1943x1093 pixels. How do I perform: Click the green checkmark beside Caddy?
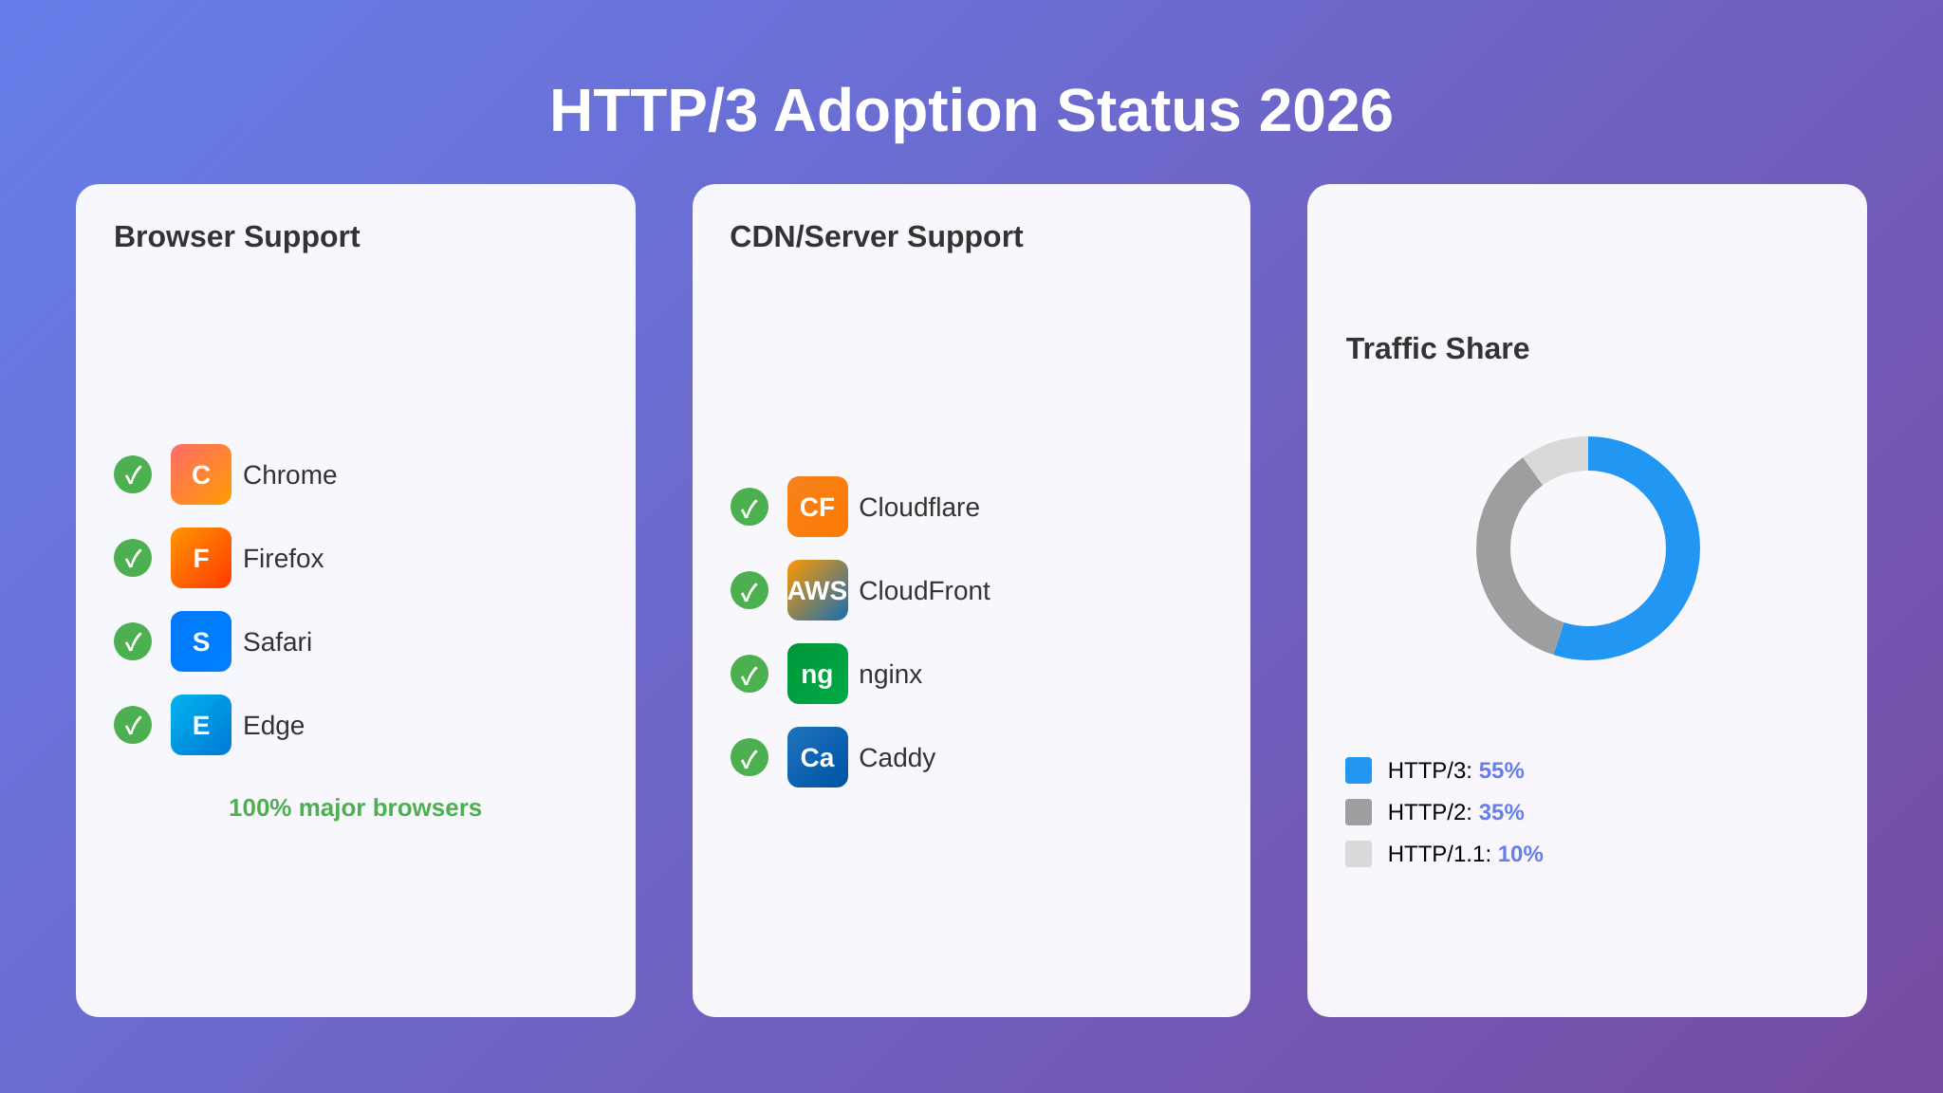point(749,757)
